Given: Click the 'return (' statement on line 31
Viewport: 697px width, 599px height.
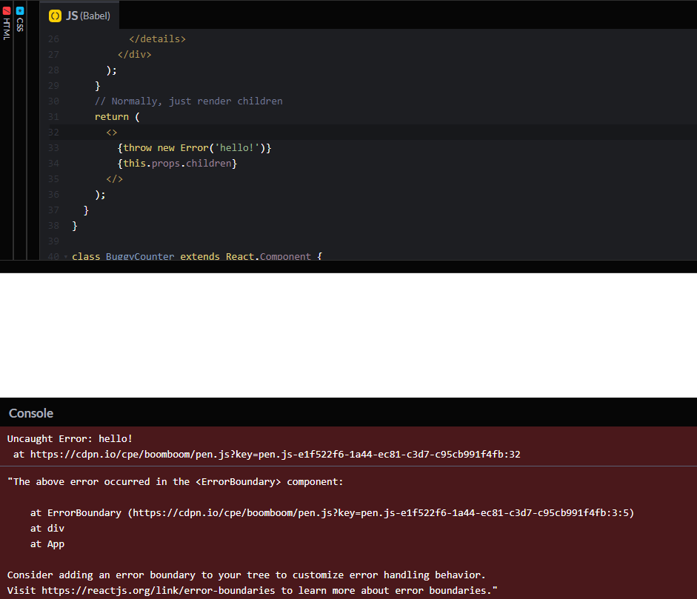Looking at the screenshot, I should click(x=117, y=117).
